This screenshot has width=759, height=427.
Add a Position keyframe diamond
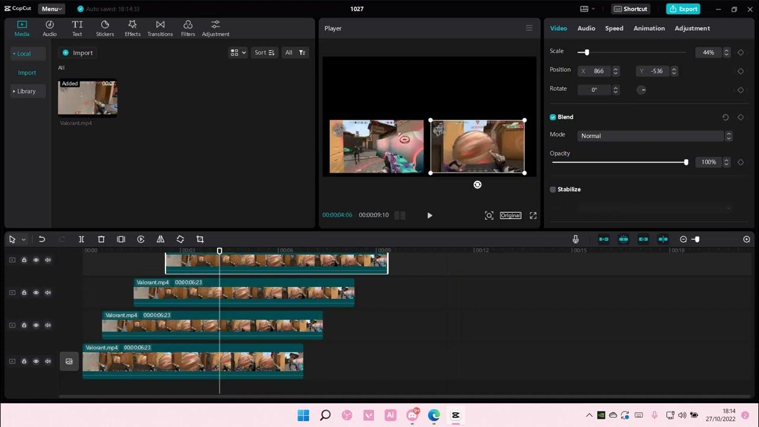point(741,71)
